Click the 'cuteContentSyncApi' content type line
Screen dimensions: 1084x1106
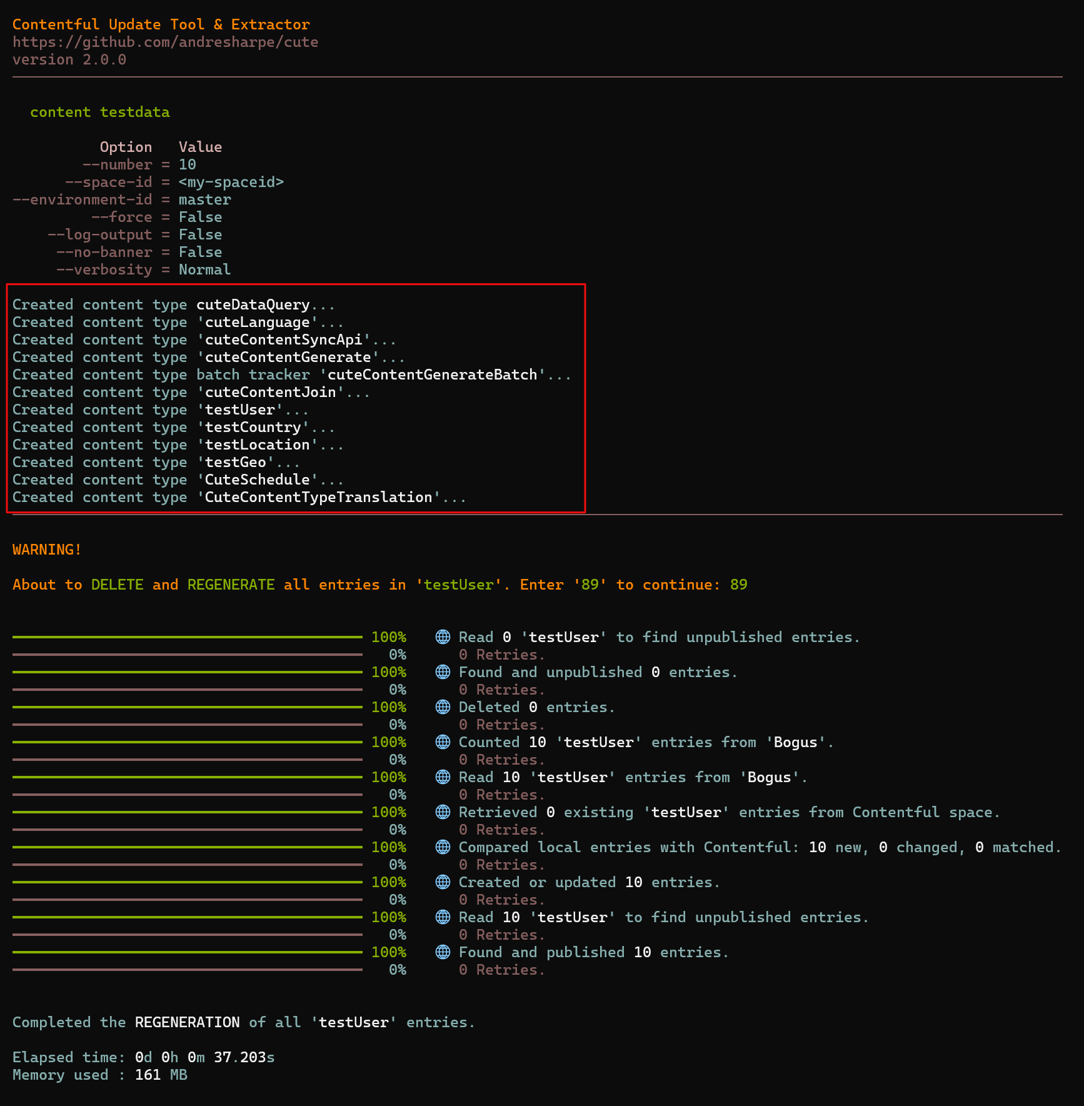tap(204, 339)
